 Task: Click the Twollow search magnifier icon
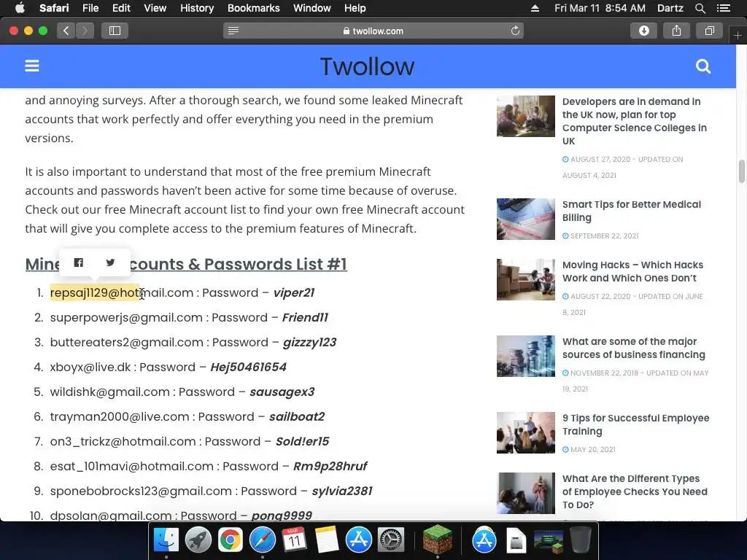point(703,66)
